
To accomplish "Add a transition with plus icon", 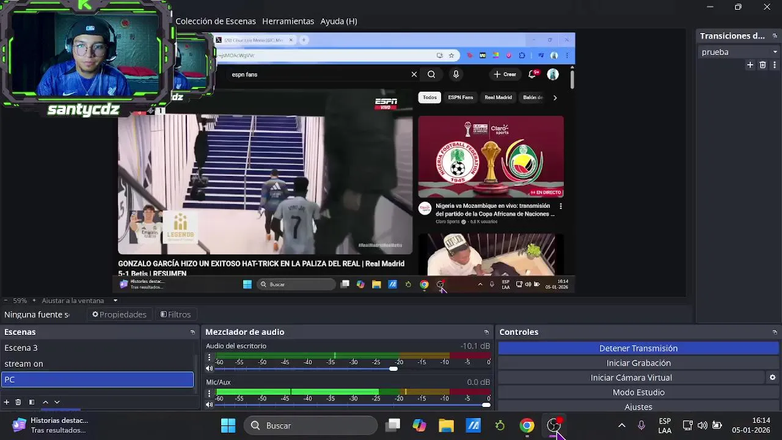I will point(750,65).
